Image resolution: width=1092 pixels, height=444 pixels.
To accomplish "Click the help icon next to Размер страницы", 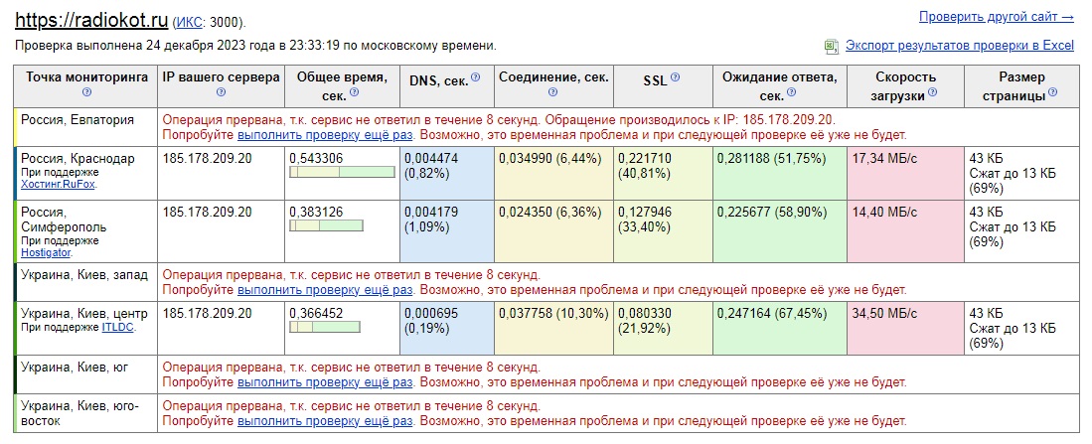I will [1052, 92].
